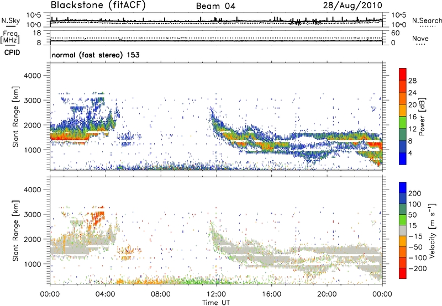Click the 'N.Sky' axis label
The width and height of the screenshot is (442, 306).
(x=10, y=20)
